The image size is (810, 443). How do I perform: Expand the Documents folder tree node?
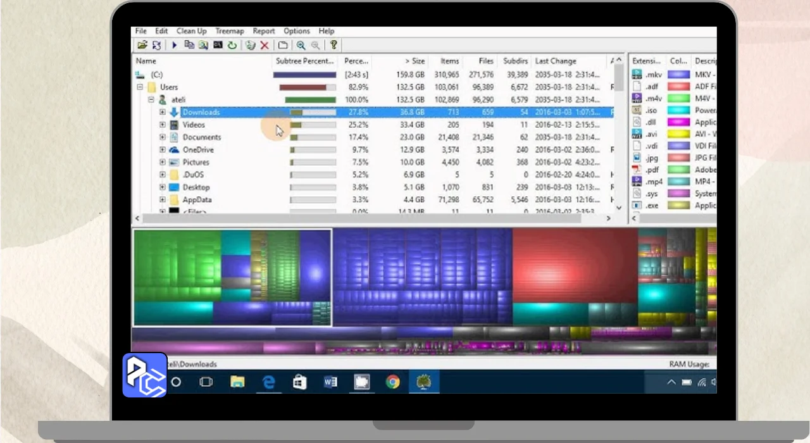pyautogui.click(x=162, y=137)
